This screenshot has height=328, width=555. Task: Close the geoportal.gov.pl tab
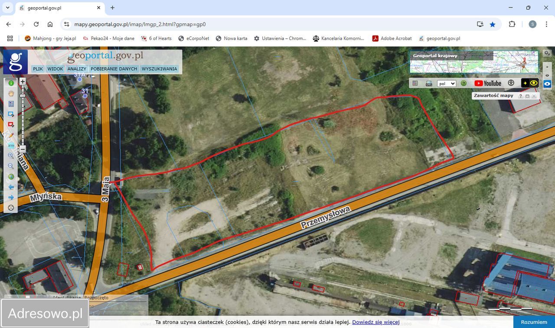click(x=98, y=8)
